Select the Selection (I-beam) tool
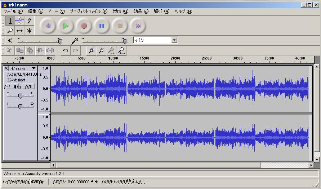 click(x=10, y=20)
